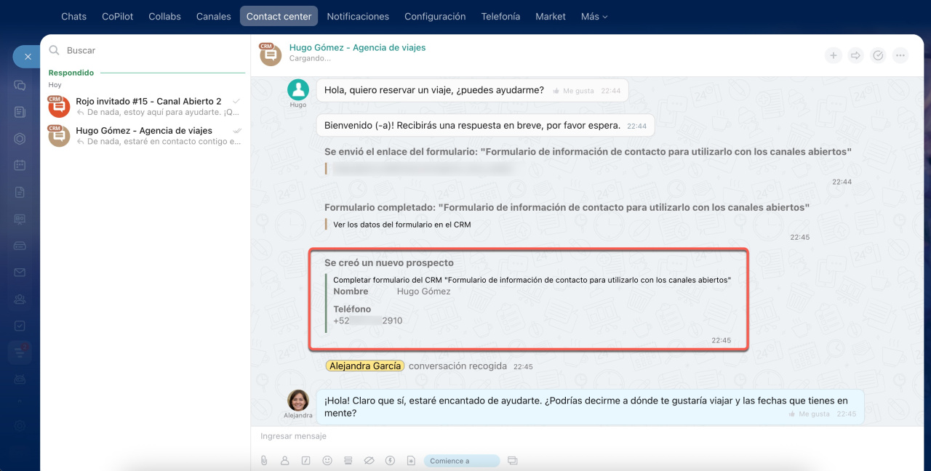931x471 pixels.
Task: Open Hugo Gómez chat title link
Action: pyautogui.click(x=357, y=47)
